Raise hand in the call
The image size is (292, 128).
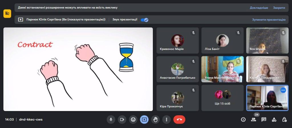pyautogui.click(x=155, y=119)
